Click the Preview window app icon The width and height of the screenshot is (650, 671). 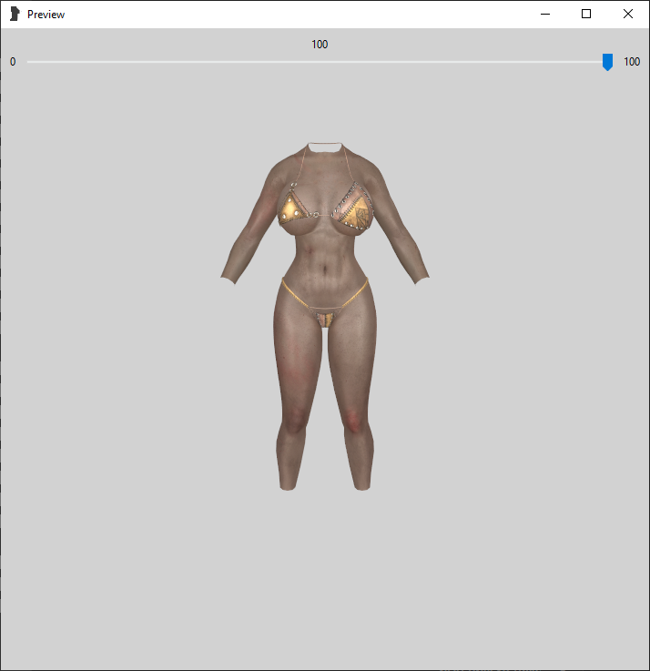[15, 15]
